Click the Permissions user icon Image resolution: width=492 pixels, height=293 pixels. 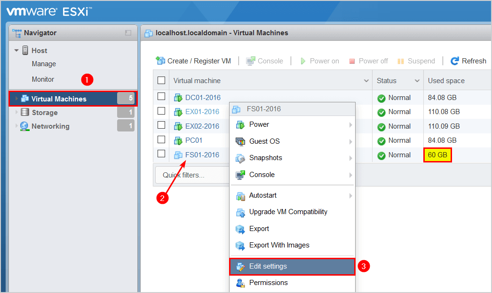[240, 283]
